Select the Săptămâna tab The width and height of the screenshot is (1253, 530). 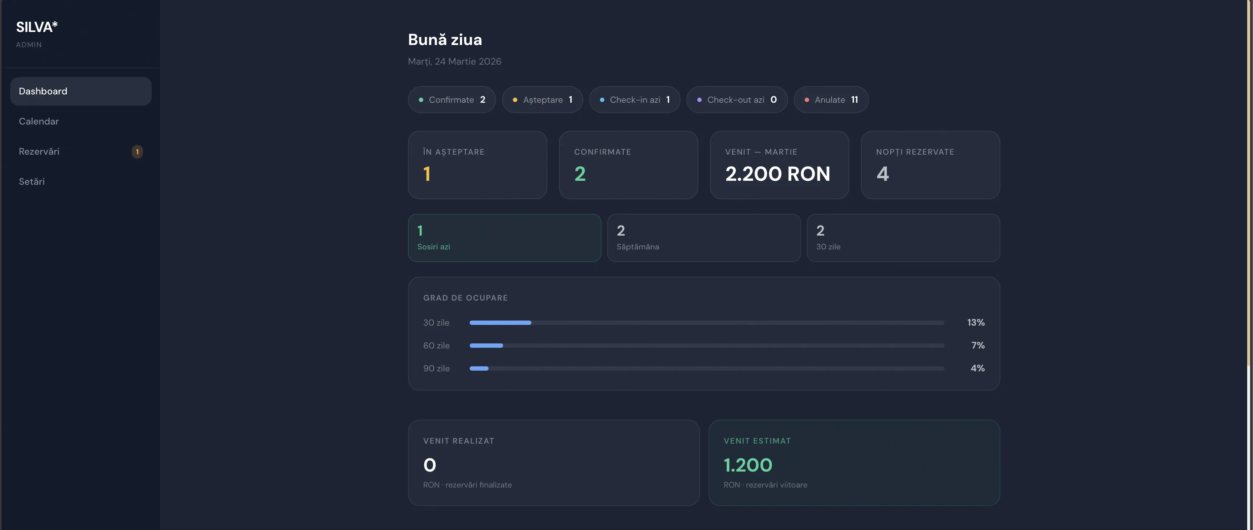click(x=704, y=238)
